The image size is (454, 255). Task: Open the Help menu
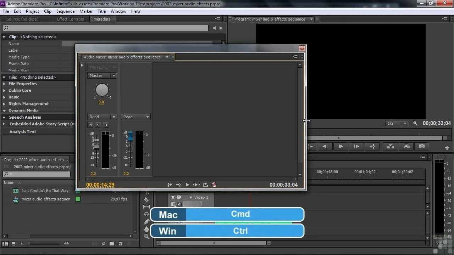pyautogui.click(x=135, y=11)
